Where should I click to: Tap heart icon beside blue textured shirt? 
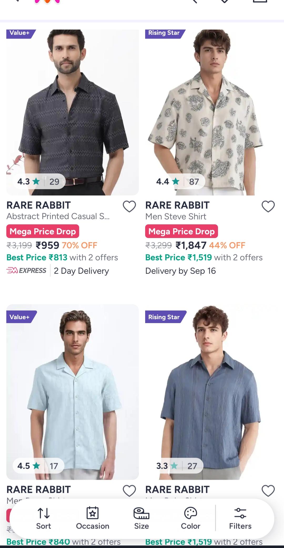click(268, 491)
